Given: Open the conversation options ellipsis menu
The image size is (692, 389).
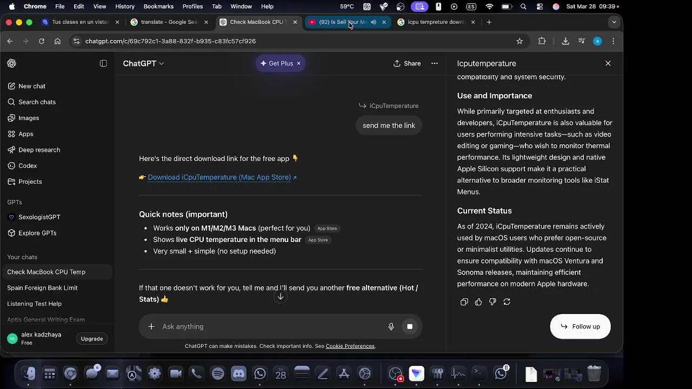Looking at the screenshot, I should coord(434,63).
